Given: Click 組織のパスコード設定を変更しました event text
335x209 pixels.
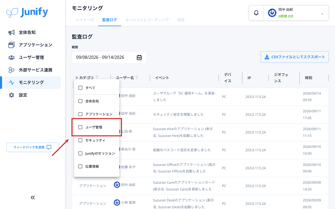Looking at the screenshot, I should 182,150.
